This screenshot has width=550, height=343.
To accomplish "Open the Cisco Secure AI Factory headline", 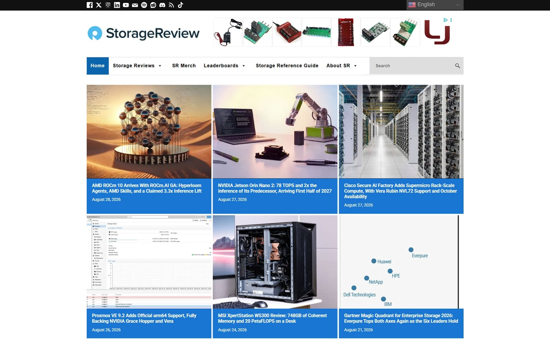I will 400,191.
